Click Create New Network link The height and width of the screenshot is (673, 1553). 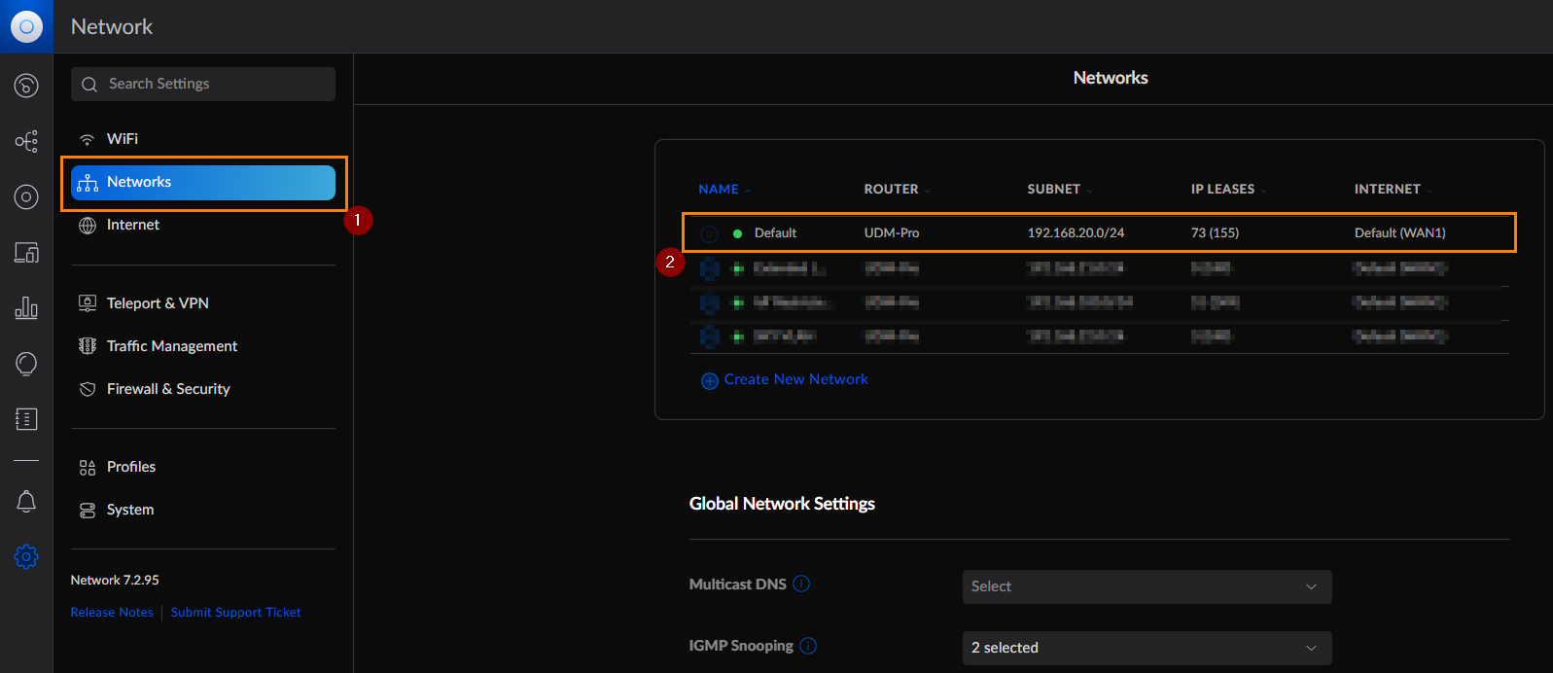click(796, 379)
